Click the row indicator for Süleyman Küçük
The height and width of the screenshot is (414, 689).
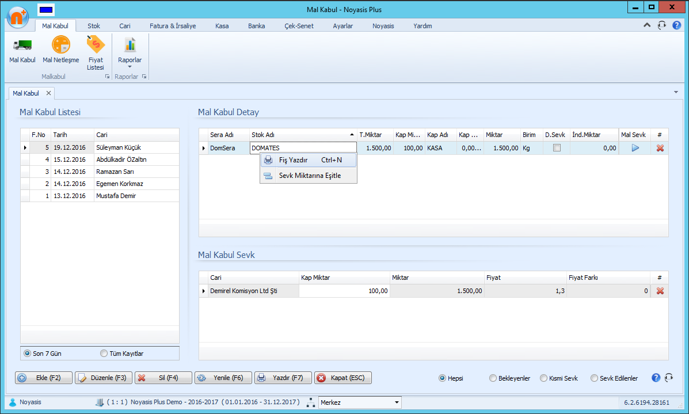(25, 147)
